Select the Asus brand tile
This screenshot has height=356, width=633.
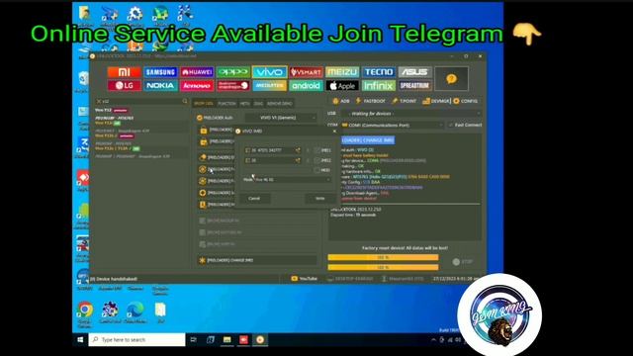coord(415,72)
